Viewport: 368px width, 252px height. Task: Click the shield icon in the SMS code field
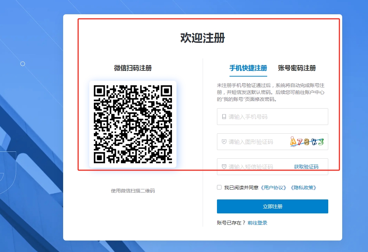(224, 167)
